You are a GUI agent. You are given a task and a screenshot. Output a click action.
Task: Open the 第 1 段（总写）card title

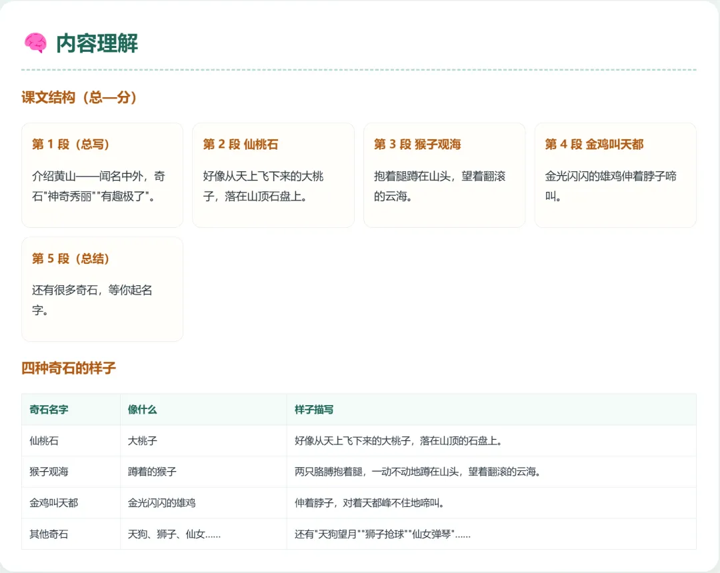(71, 145)
